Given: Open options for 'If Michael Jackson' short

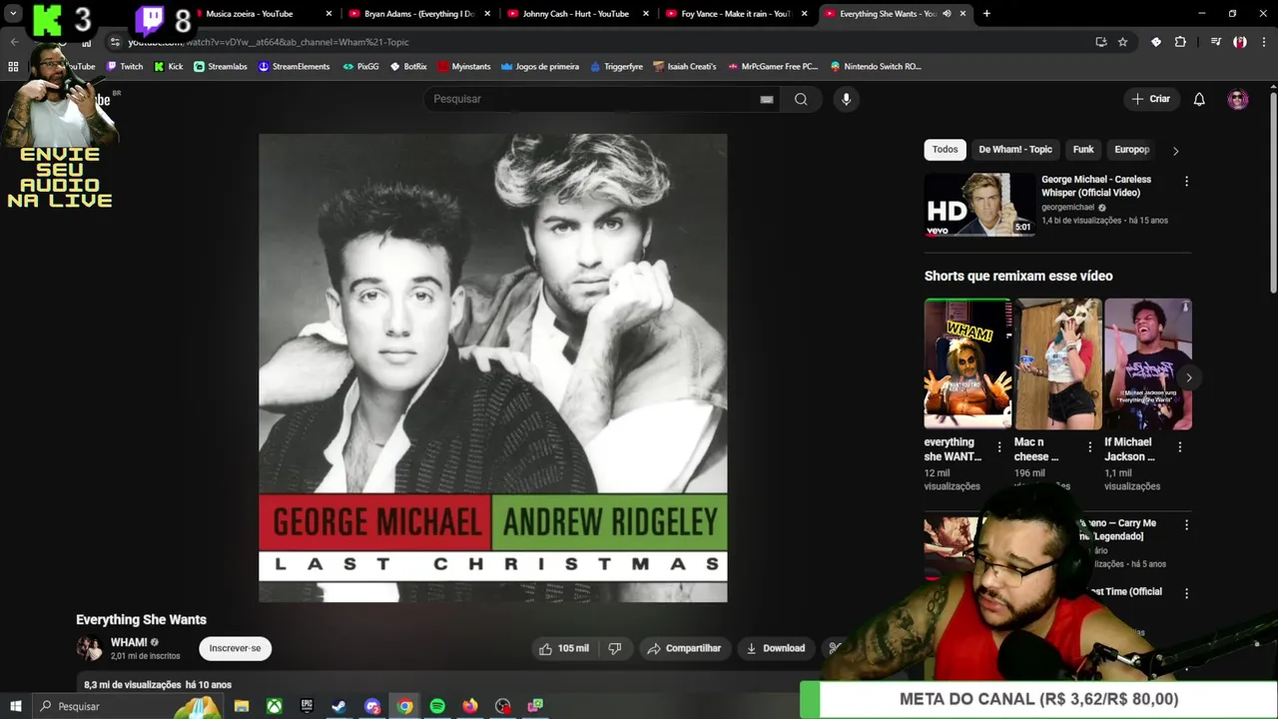Looking at the screenshot, I should (1180, 447).
